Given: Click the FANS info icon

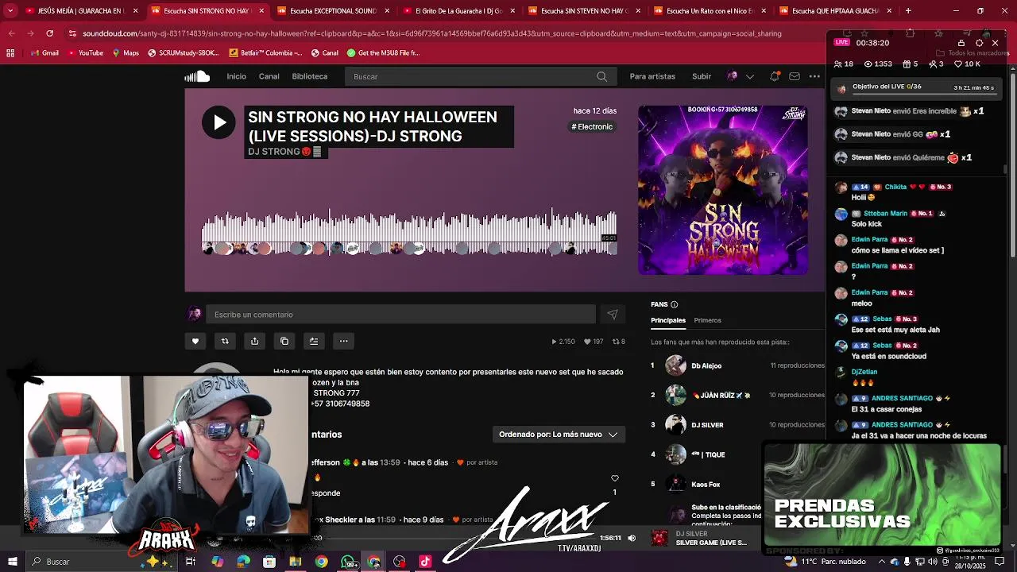Looking at the screenshot, I should pos(674,304).
